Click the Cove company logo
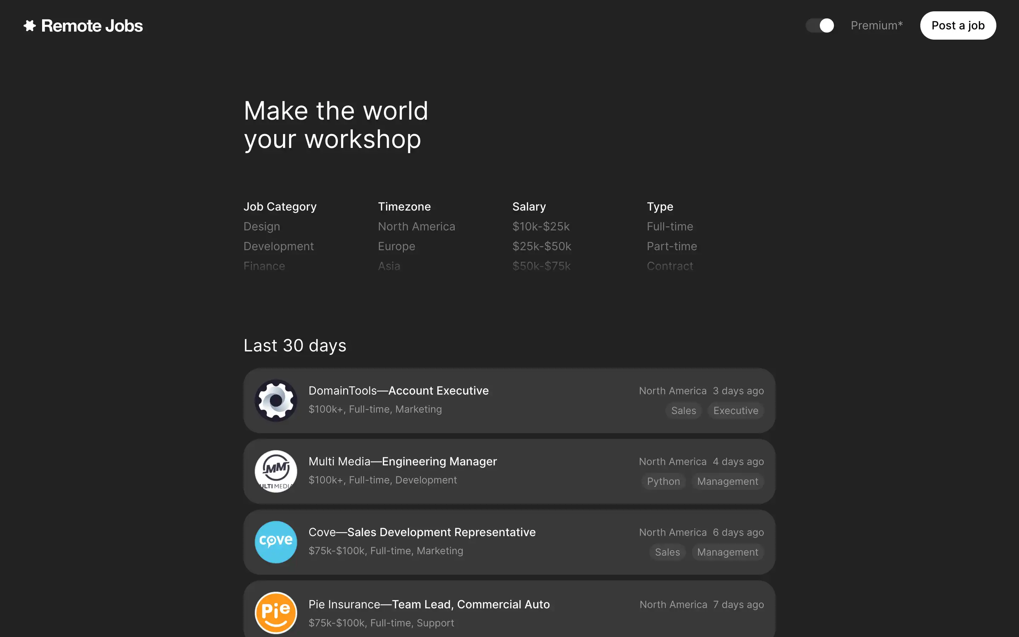This screenshot has width=1019, height=637. [276, 542]
